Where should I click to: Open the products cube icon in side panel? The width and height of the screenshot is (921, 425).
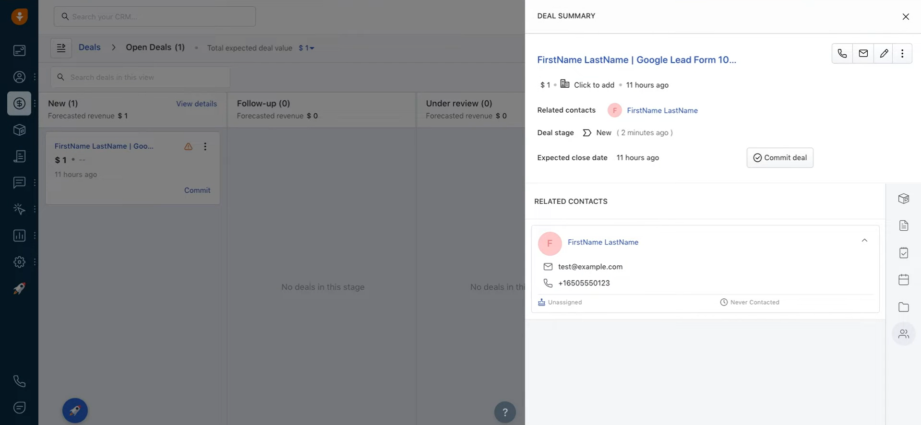point(903,199)
